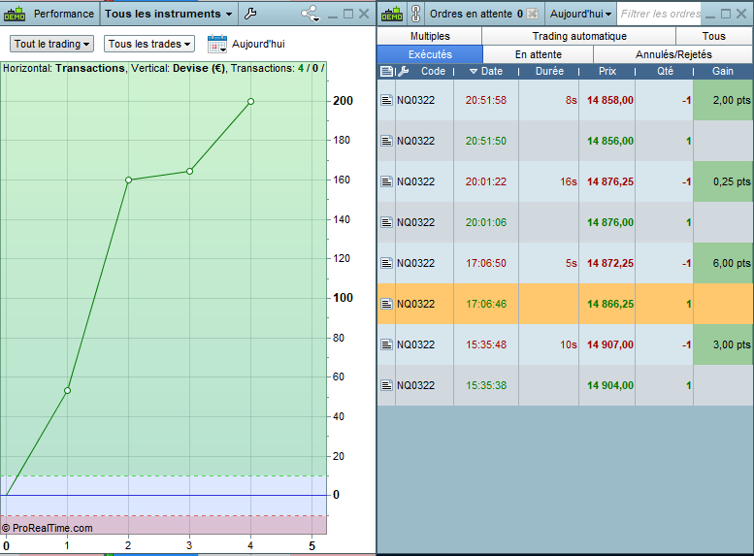The width and height of the screenshot is (754, 556).
Task: Click Qté column header
Action: click(x=665, y=71)
